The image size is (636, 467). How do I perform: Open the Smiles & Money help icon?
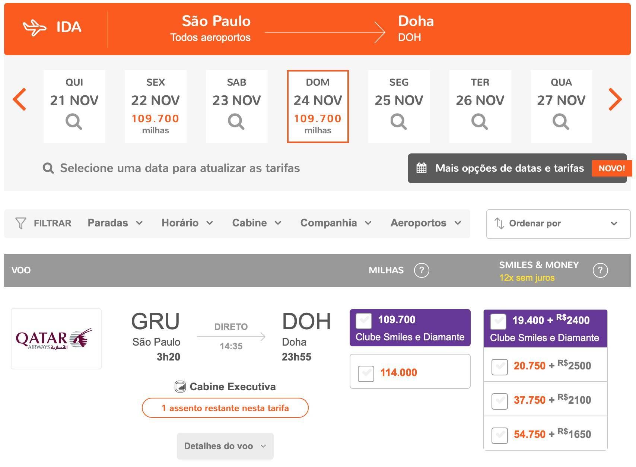(x=600, y=270)
